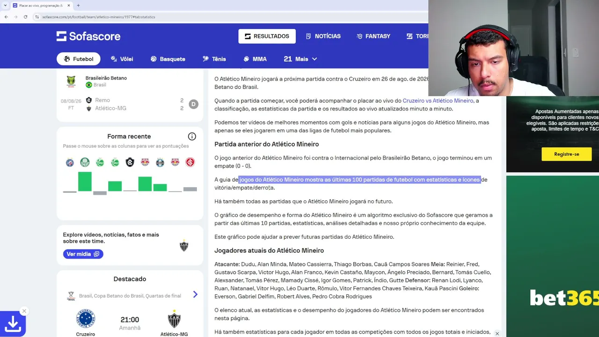Select the Palmeiras crest in Forma recente
Screen dimensions: 599x337
[85, 162]
